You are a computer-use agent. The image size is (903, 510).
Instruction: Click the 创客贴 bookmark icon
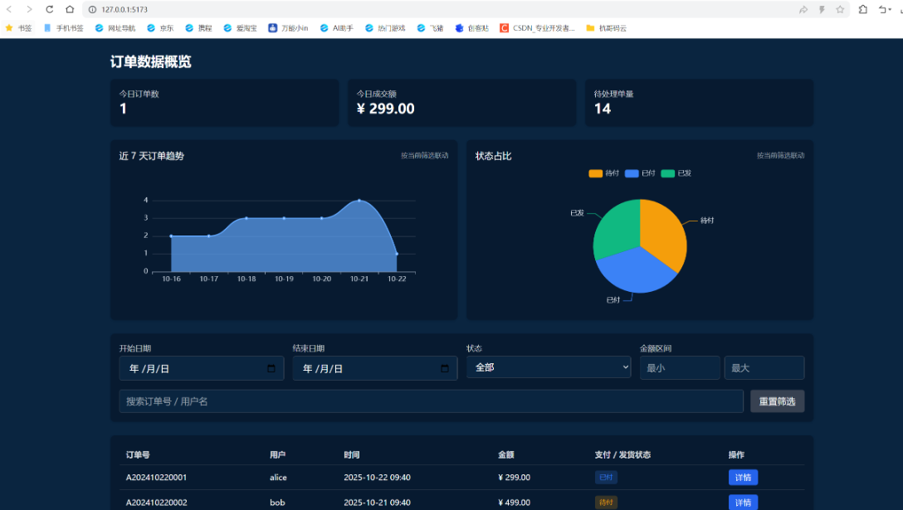[x=459, y=28]
